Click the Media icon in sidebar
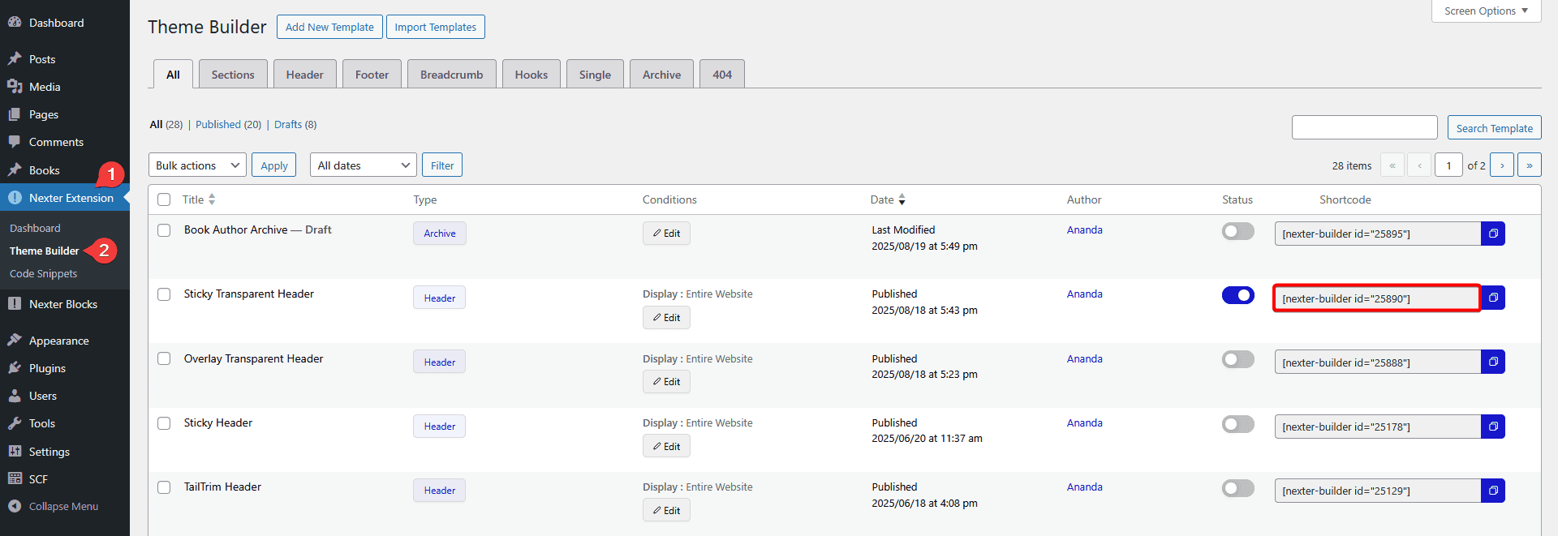 pyautogui.click(x=15, y=87)
